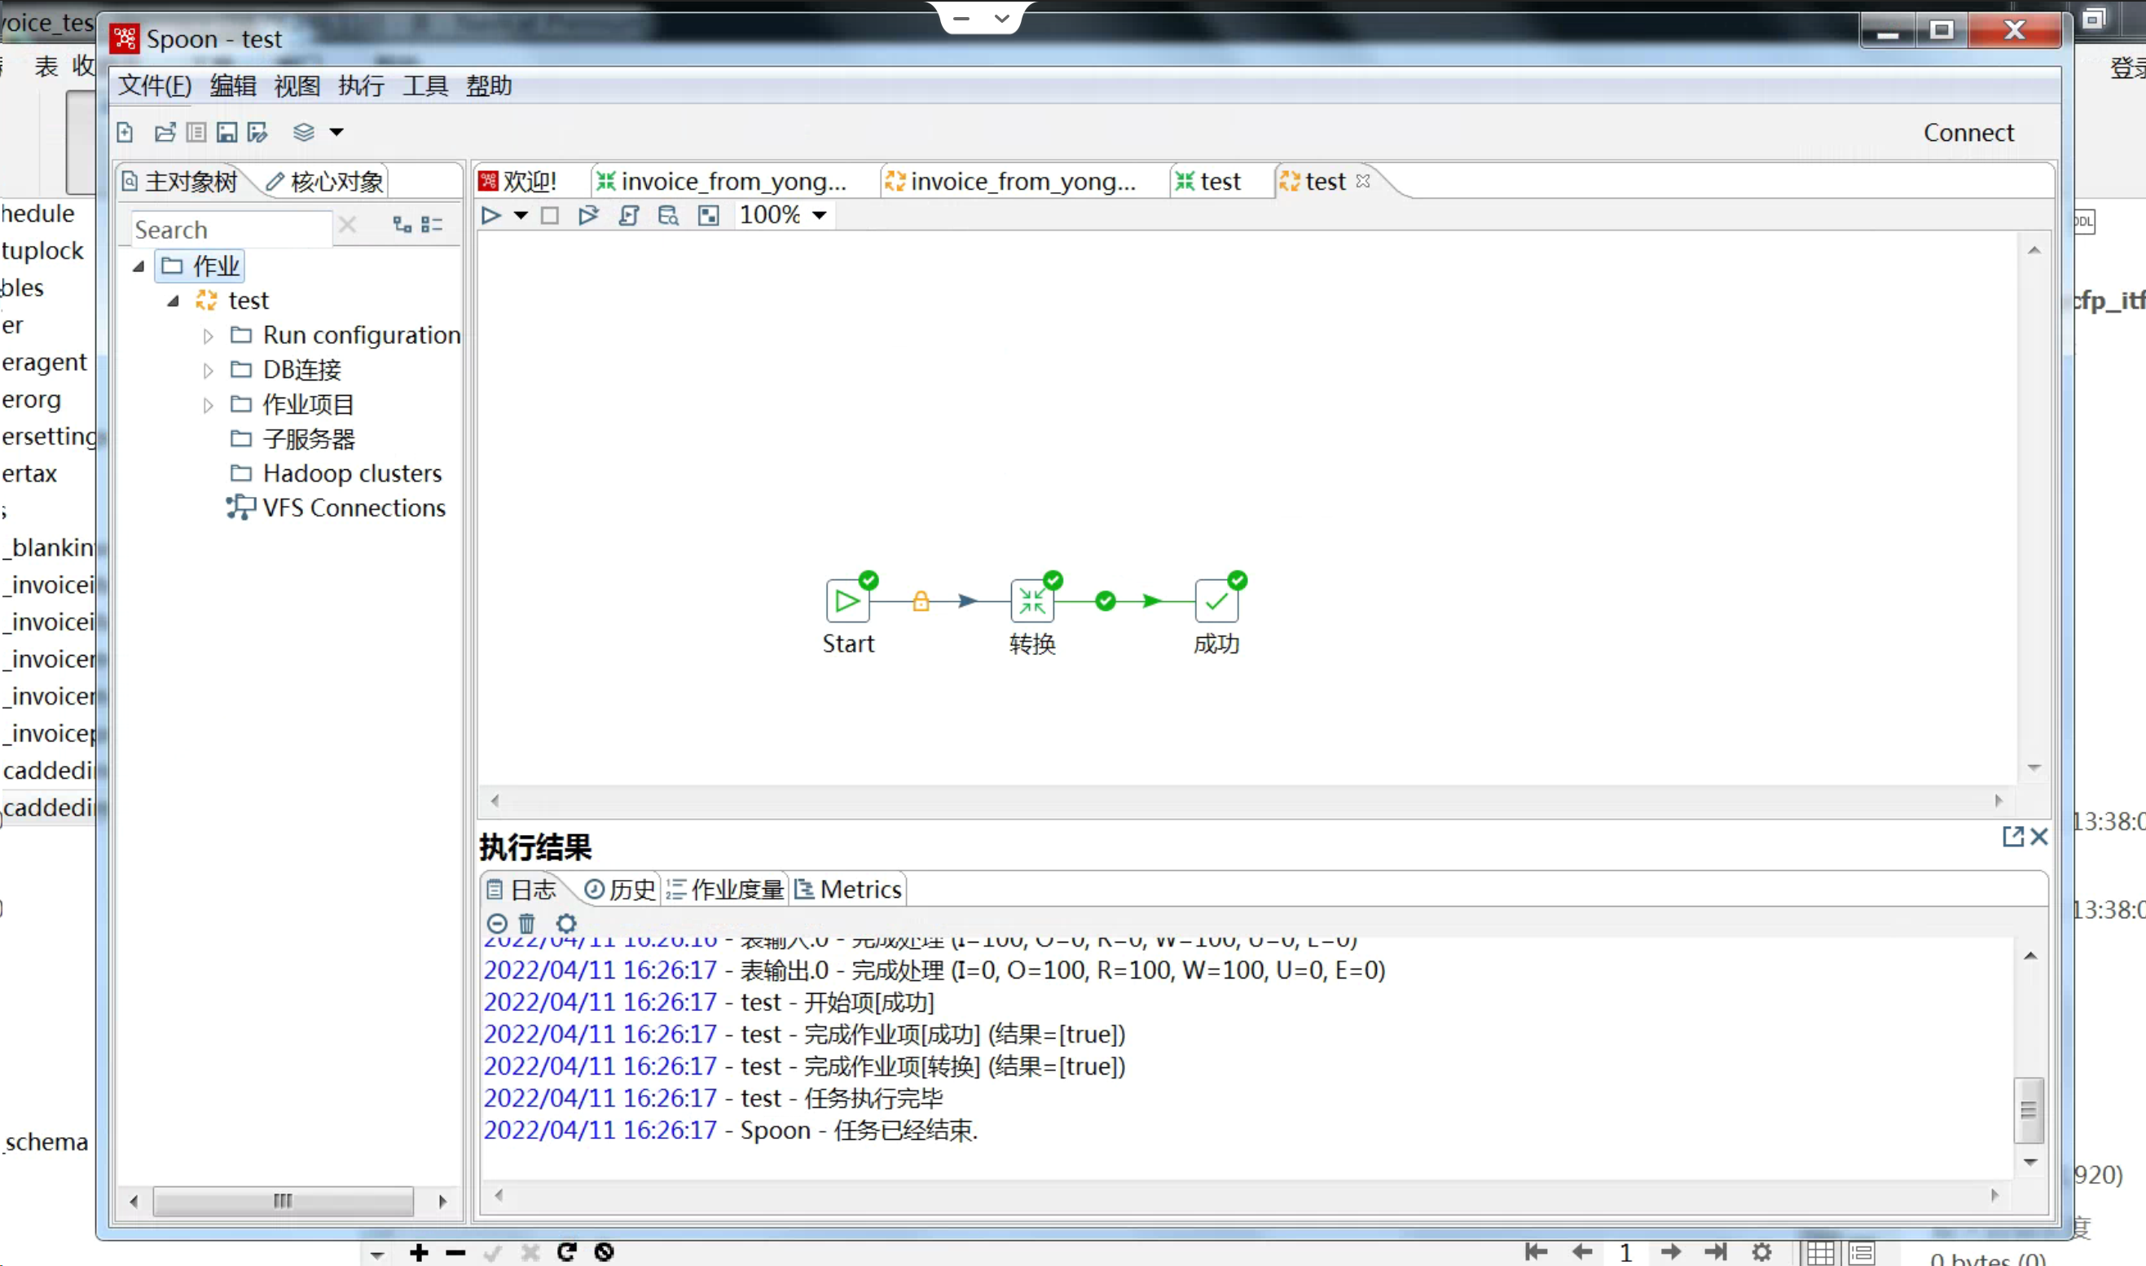2146x1266 pixels.
Task: Expand the DB连接 folder
Action: [208, 370]
